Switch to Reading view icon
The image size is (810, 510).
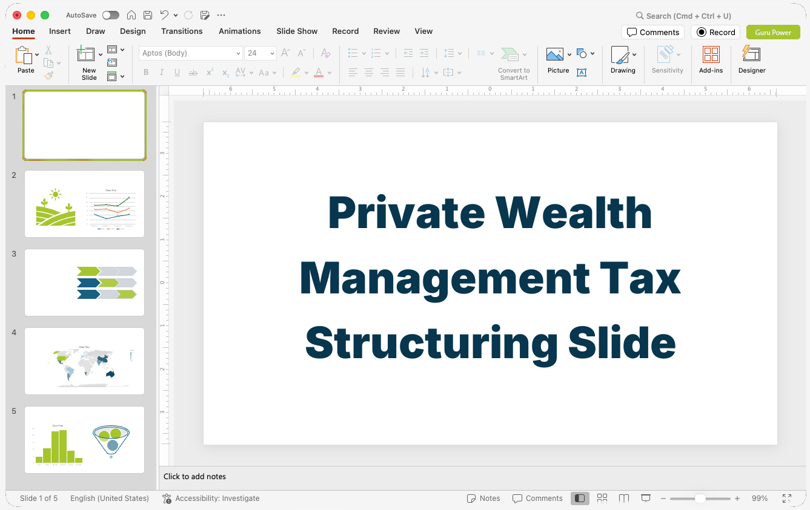tap(624, 499)
